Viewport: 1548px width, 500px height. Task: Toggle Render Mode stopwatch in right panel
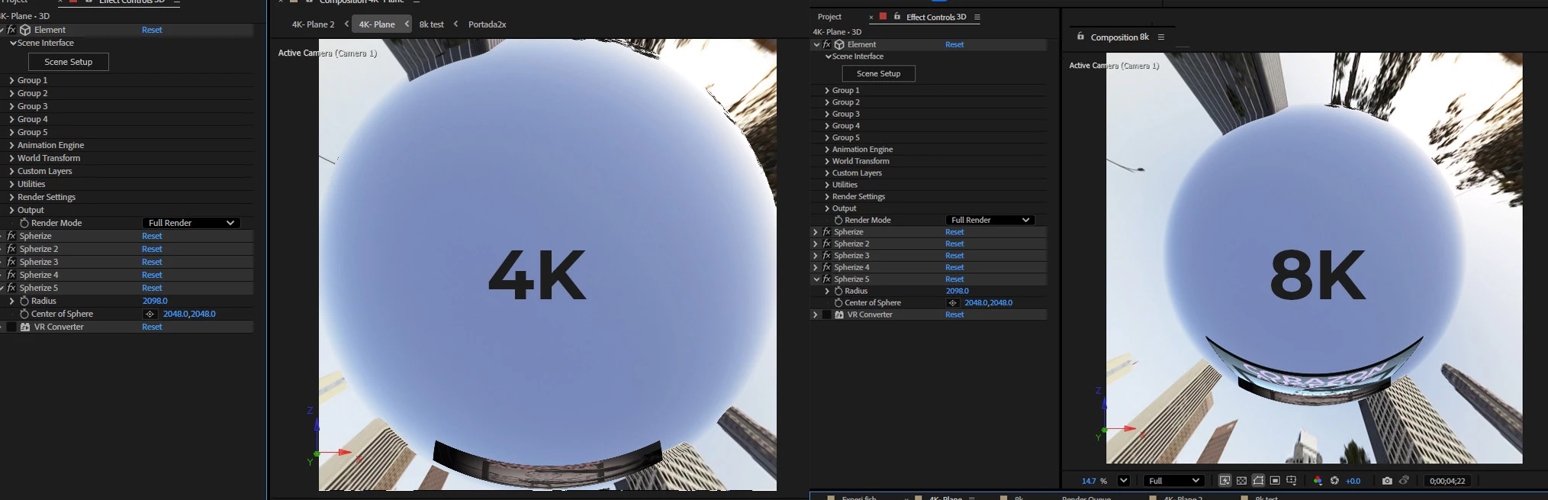[838, 220]
